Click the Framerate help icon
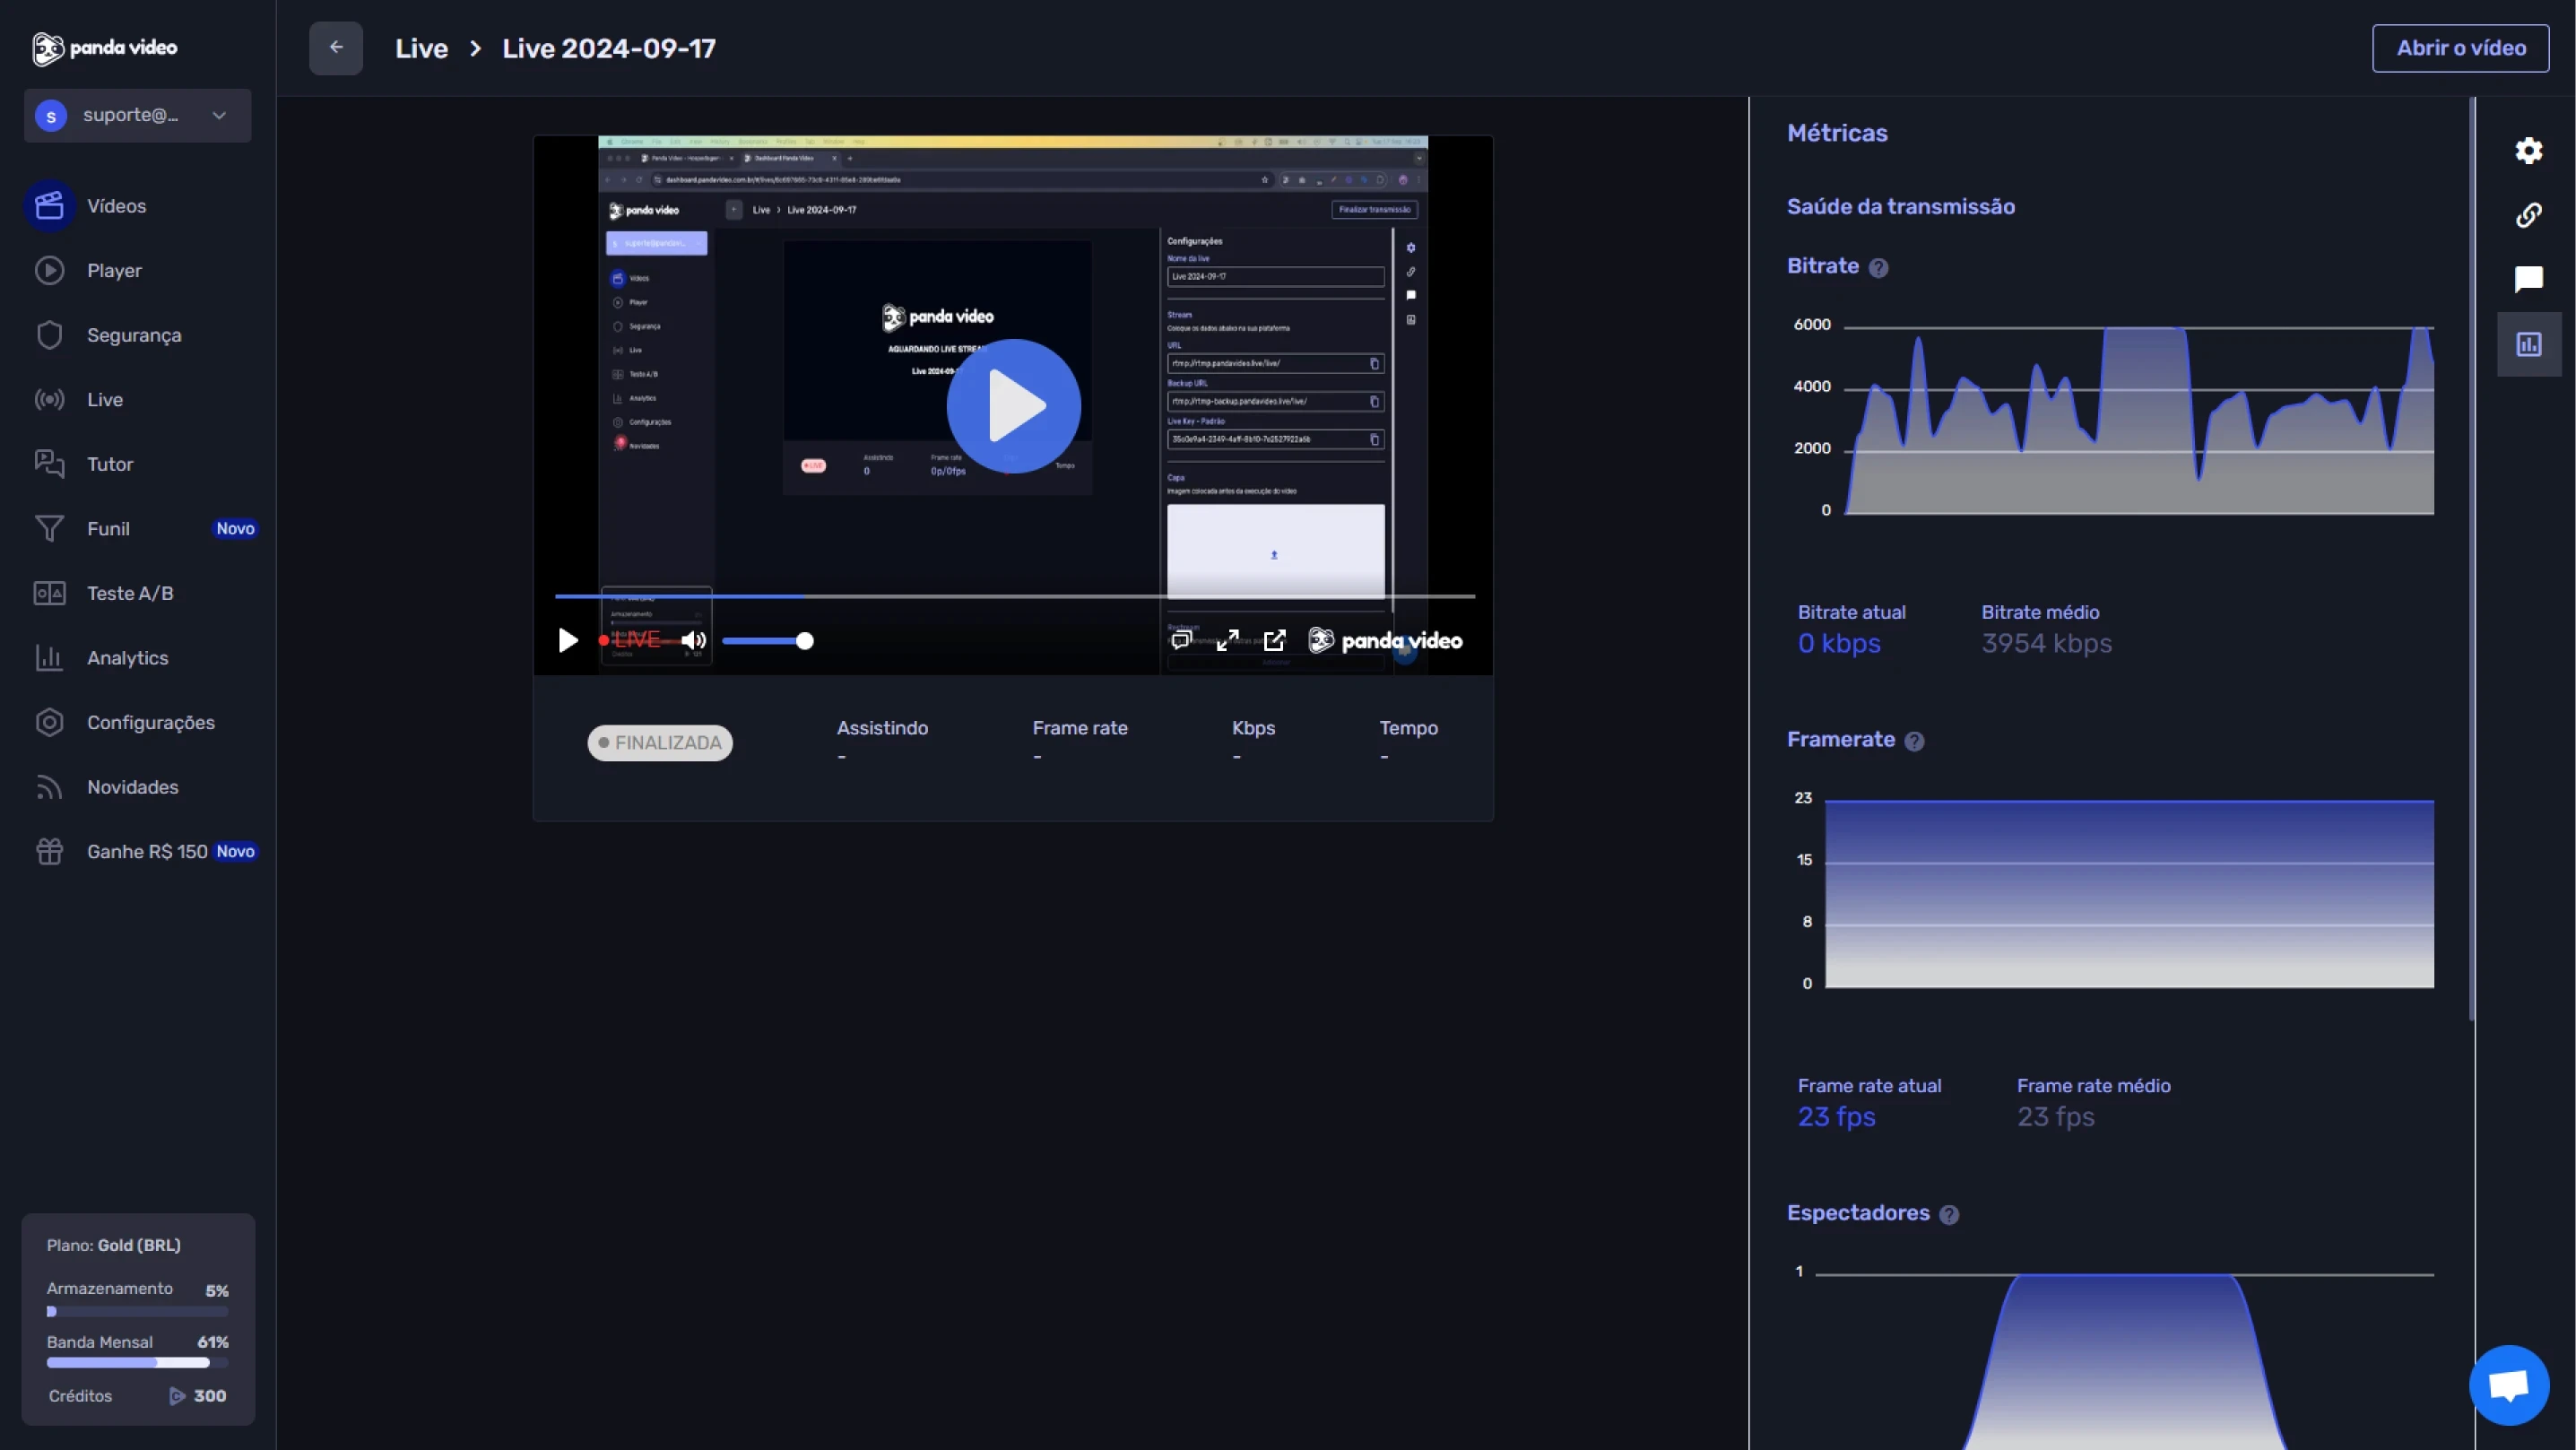Screen dimensions: 2576x1450 pyautogui.click(x=1914, y=741)
